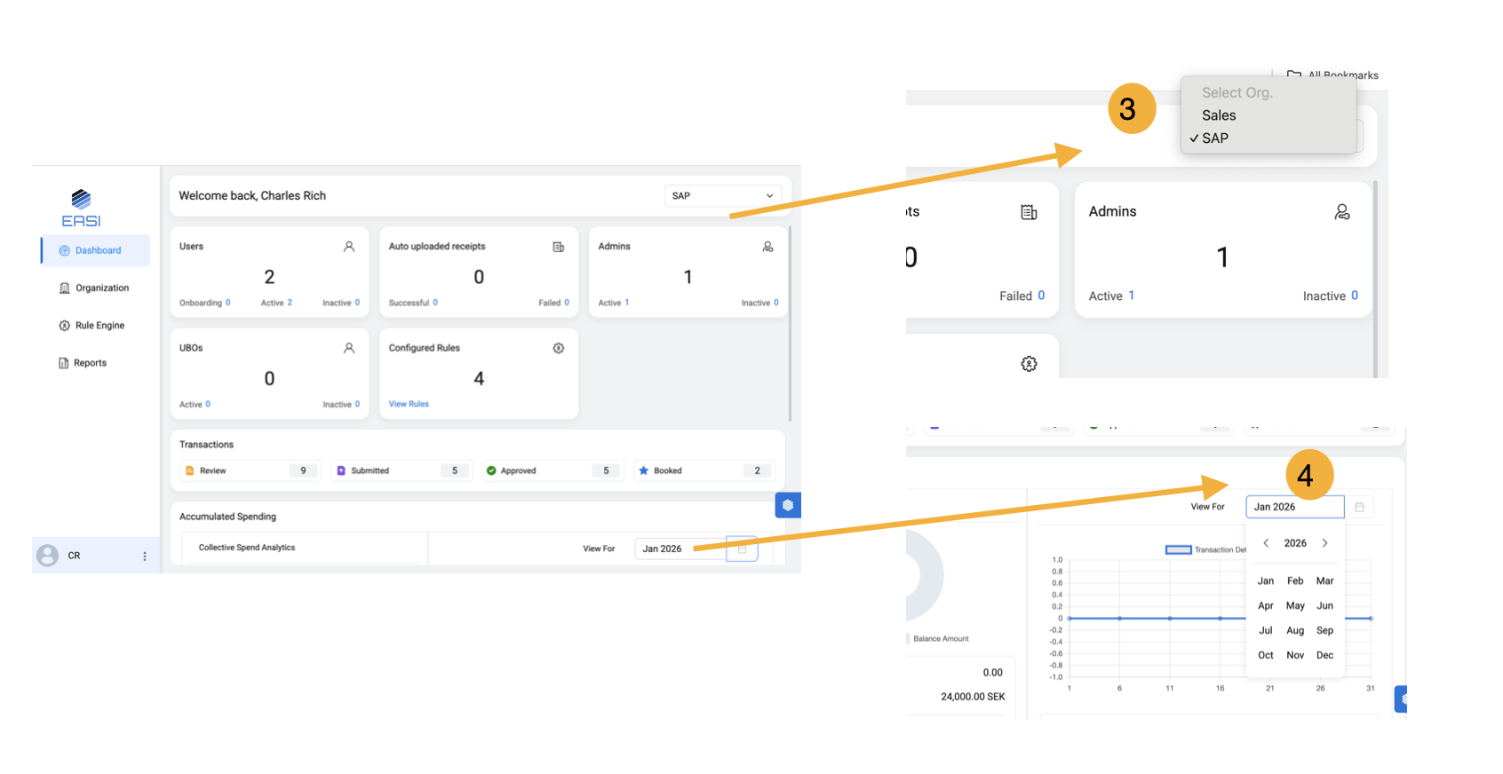Screen dimensions: 1503x774
Task: Click the blue floating EASI widget button
Action: [x=788, y=505]
